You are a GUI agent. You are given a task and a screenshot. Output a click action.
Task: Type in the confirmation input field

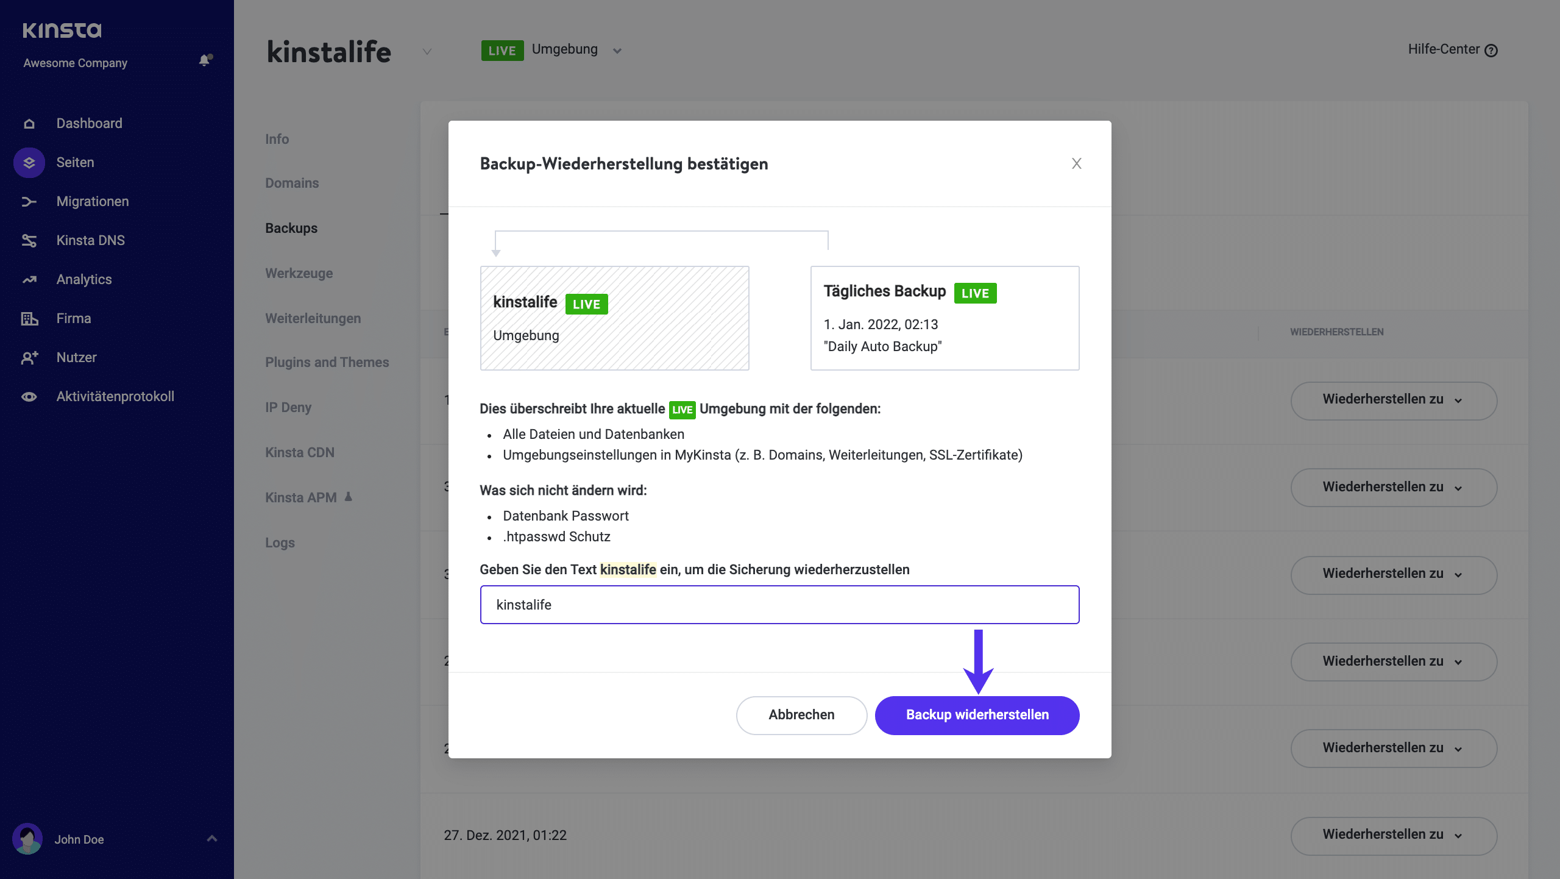click(779, 603)
